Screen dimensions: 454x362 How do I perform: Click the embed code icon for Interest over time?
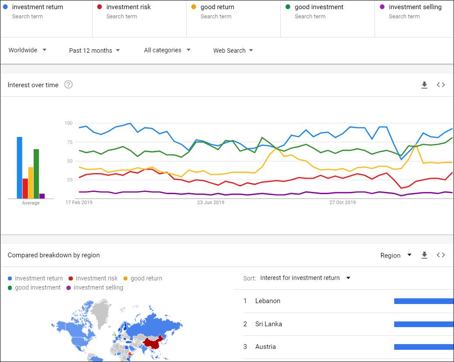pos(440,85)
